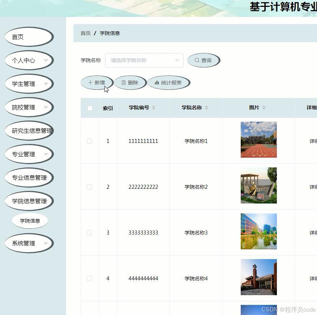317x315 pixels.
Task: Click cell 2222222222
Action: (x=143, y=187)
